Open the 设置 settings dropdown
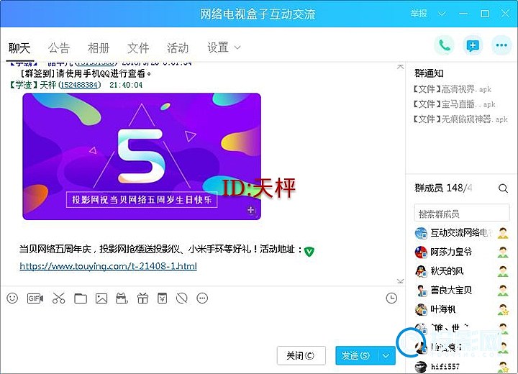The image size is (518, 374). tap(223, 48)
